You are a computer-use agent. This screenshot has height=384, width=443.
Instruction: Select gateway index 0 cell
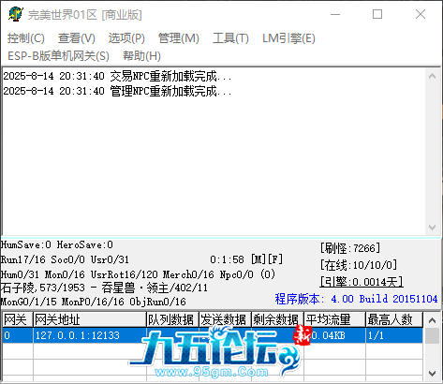point(18,335)
